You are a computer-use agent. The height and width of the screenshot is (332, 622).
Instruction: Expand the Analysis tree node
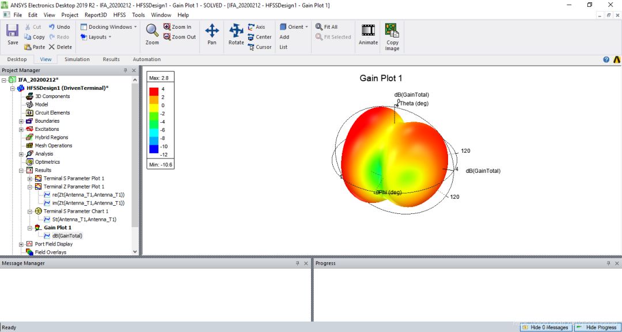click(x=21, y=154)
